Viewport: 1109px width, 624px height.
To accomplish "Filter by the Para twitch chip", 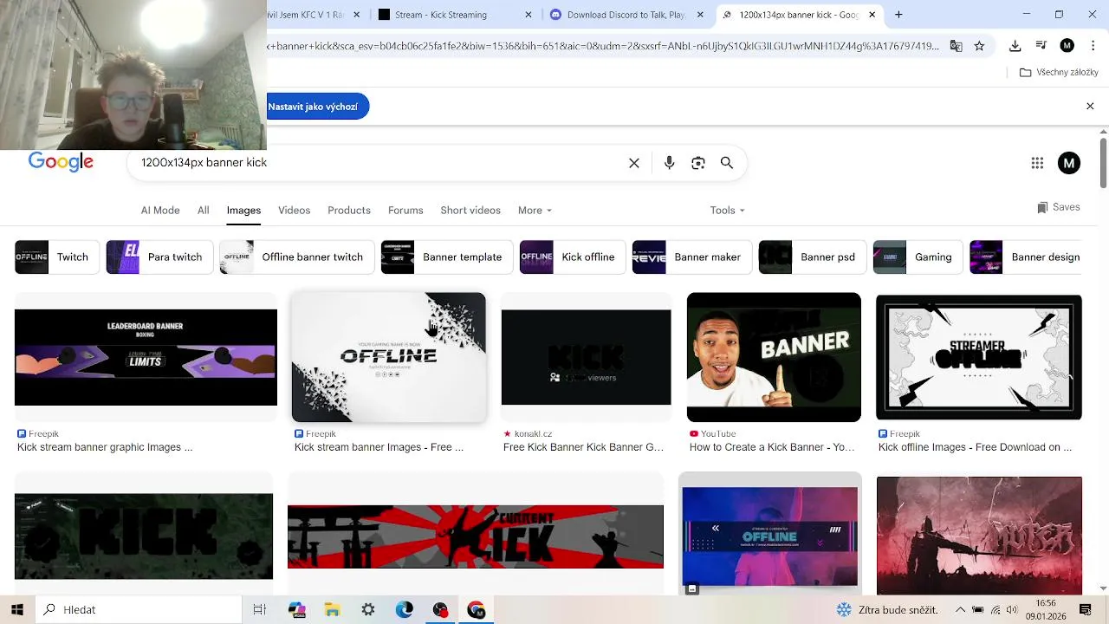I will (x=159, y=257).
